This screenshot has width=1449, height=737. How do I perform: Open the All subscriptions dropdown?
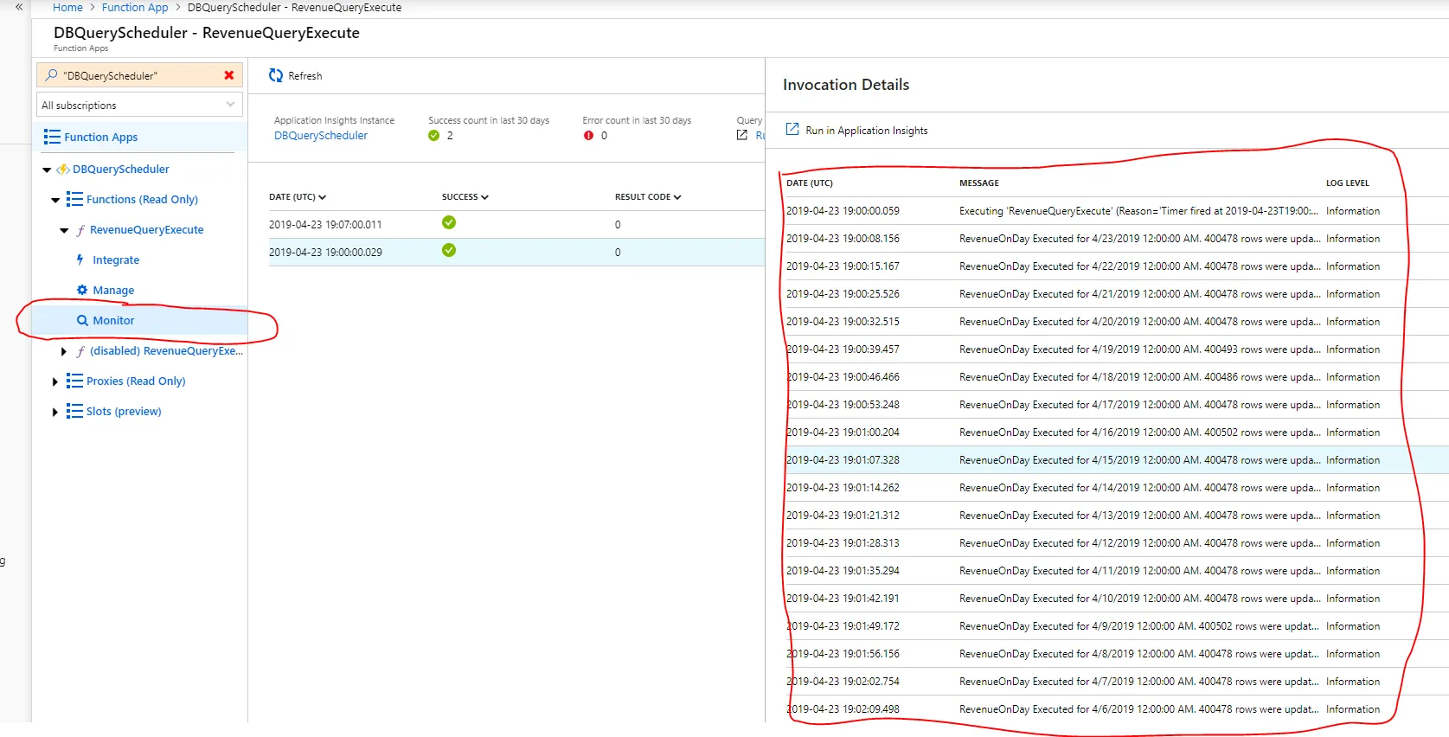click(139, 105)
